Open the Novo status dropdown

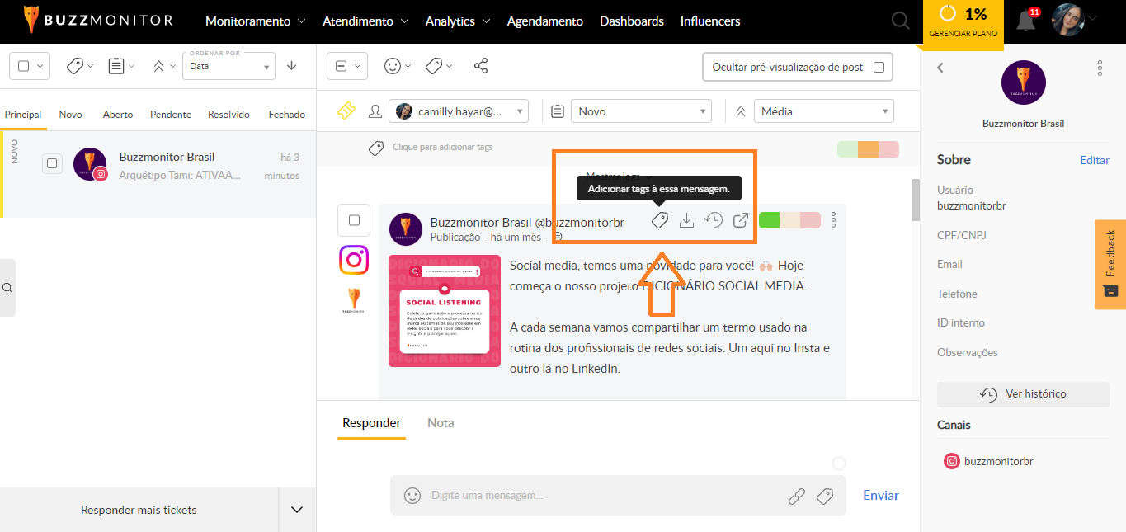tap(641, 111)
